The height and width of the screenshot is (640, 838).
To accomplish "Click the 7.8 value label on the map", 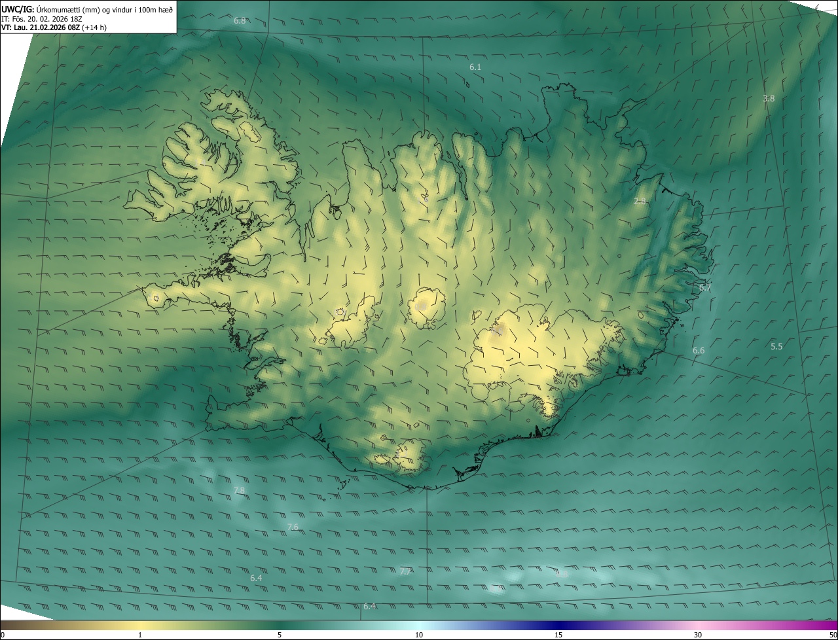I will pos(239,491).
